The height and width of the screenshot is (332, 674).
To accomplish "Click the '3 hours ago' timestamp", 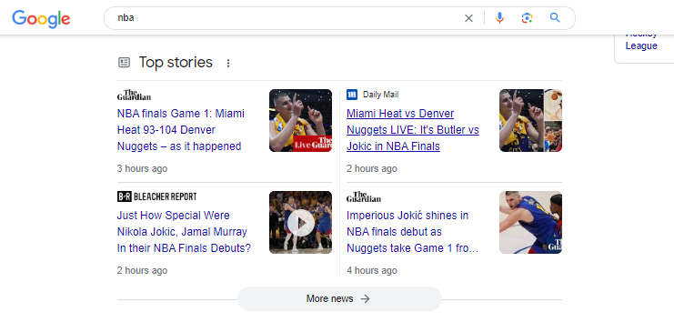I will point(142,168).
